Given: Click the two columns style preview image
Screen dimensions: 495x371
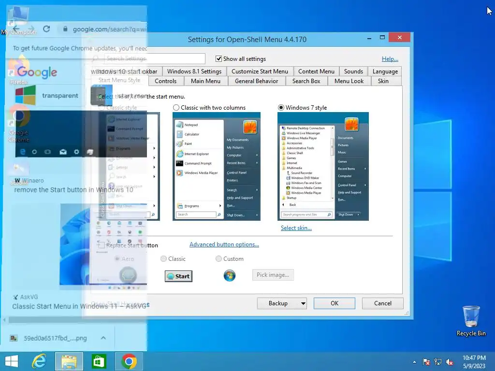Looking at the screenshot, I should 217,166.
